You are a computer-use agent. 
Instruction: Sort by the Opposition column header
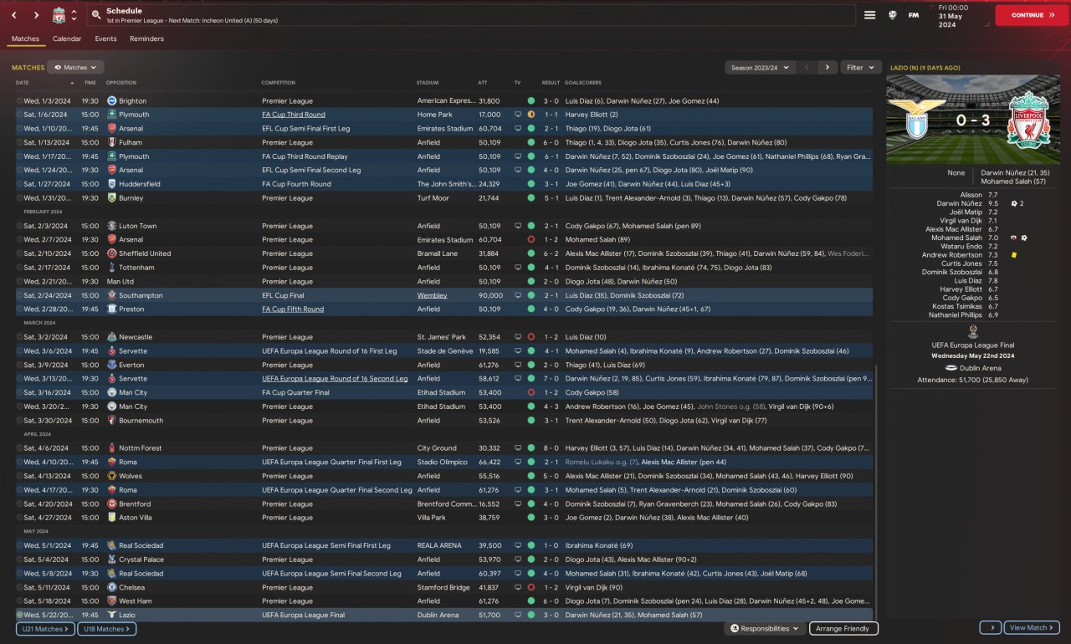pyautogui.click(x=121, y=83)
